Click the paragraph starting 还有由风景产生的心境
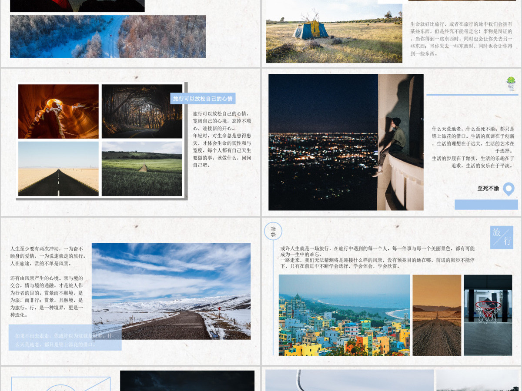 click(x=47, y=296)
